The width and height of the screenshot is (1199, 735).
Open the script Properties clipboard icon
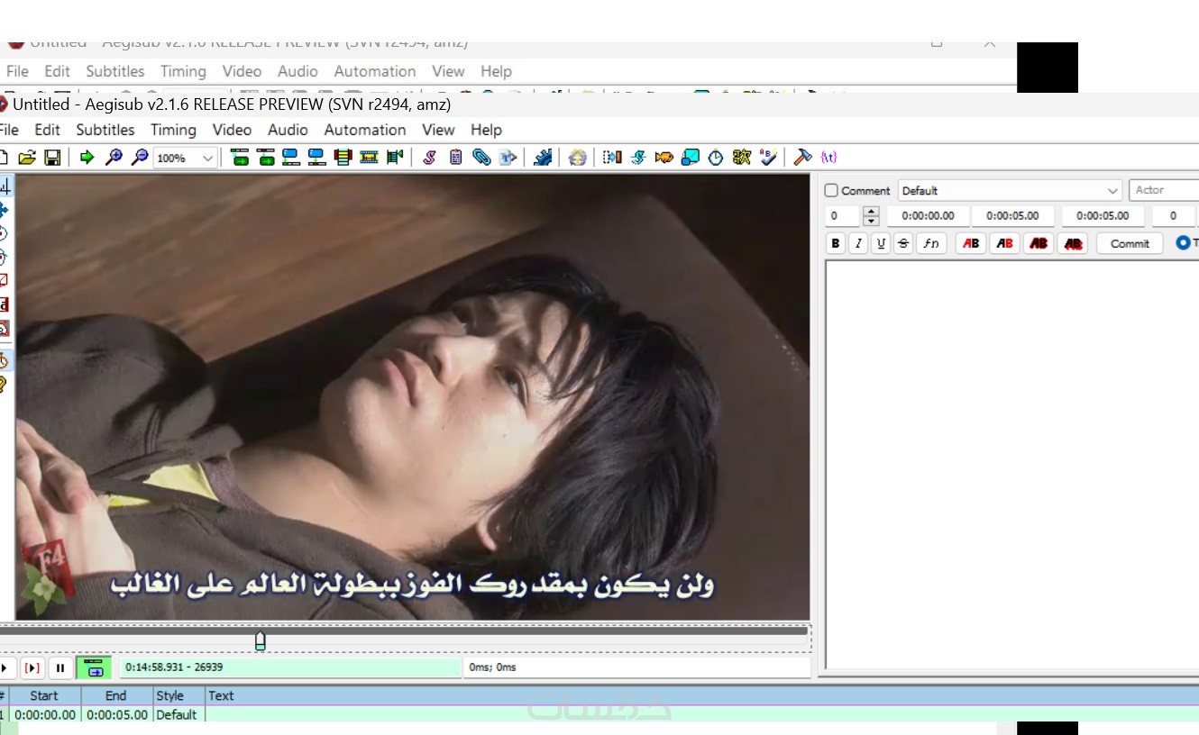[x=456, y=158]
